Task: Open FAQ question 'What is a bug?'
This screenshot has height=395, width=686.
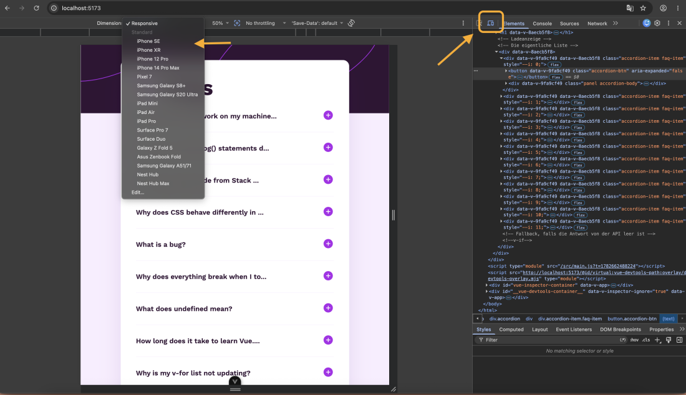Action: coord(160,244)
